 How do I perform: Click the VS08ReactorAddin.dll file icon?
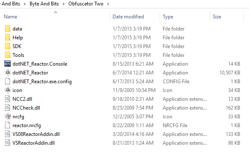[8, 134]
